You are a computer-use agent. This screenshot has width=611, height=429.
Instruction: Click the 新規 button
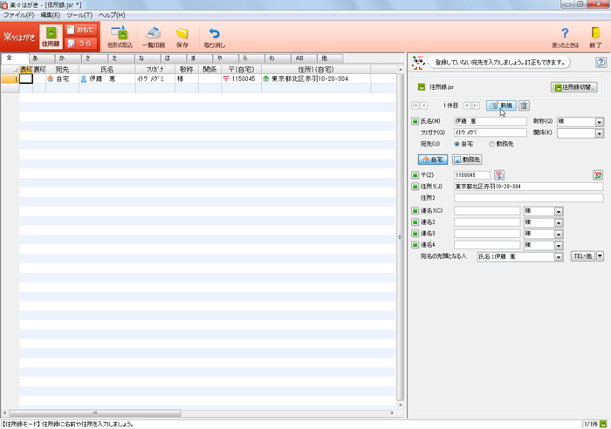501,106
